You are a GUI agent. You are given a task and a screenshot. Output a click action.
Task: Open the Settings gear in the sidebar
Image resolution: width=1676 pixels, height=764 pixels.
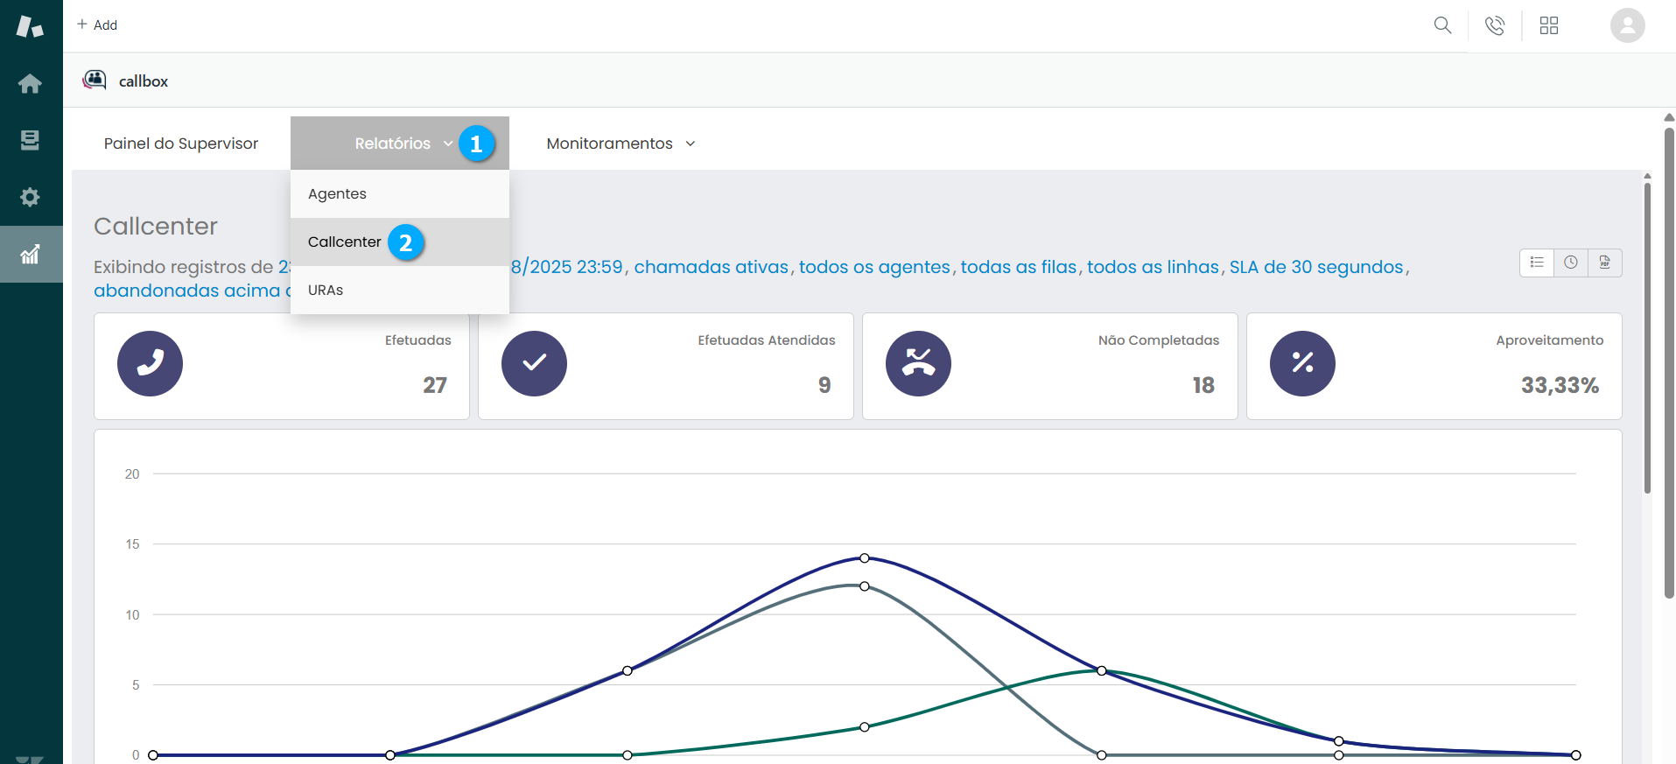pos(30,197)
